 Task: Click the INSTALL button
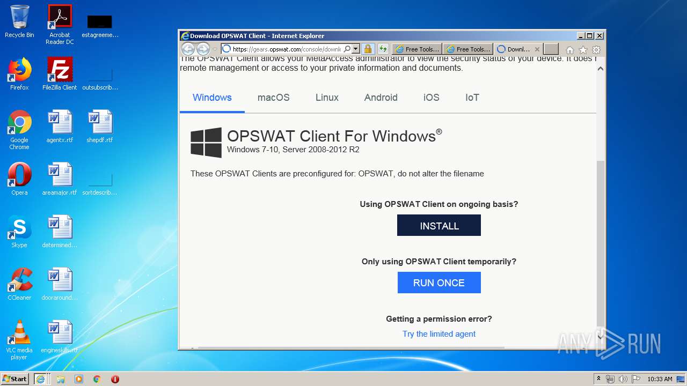(439, 226)
